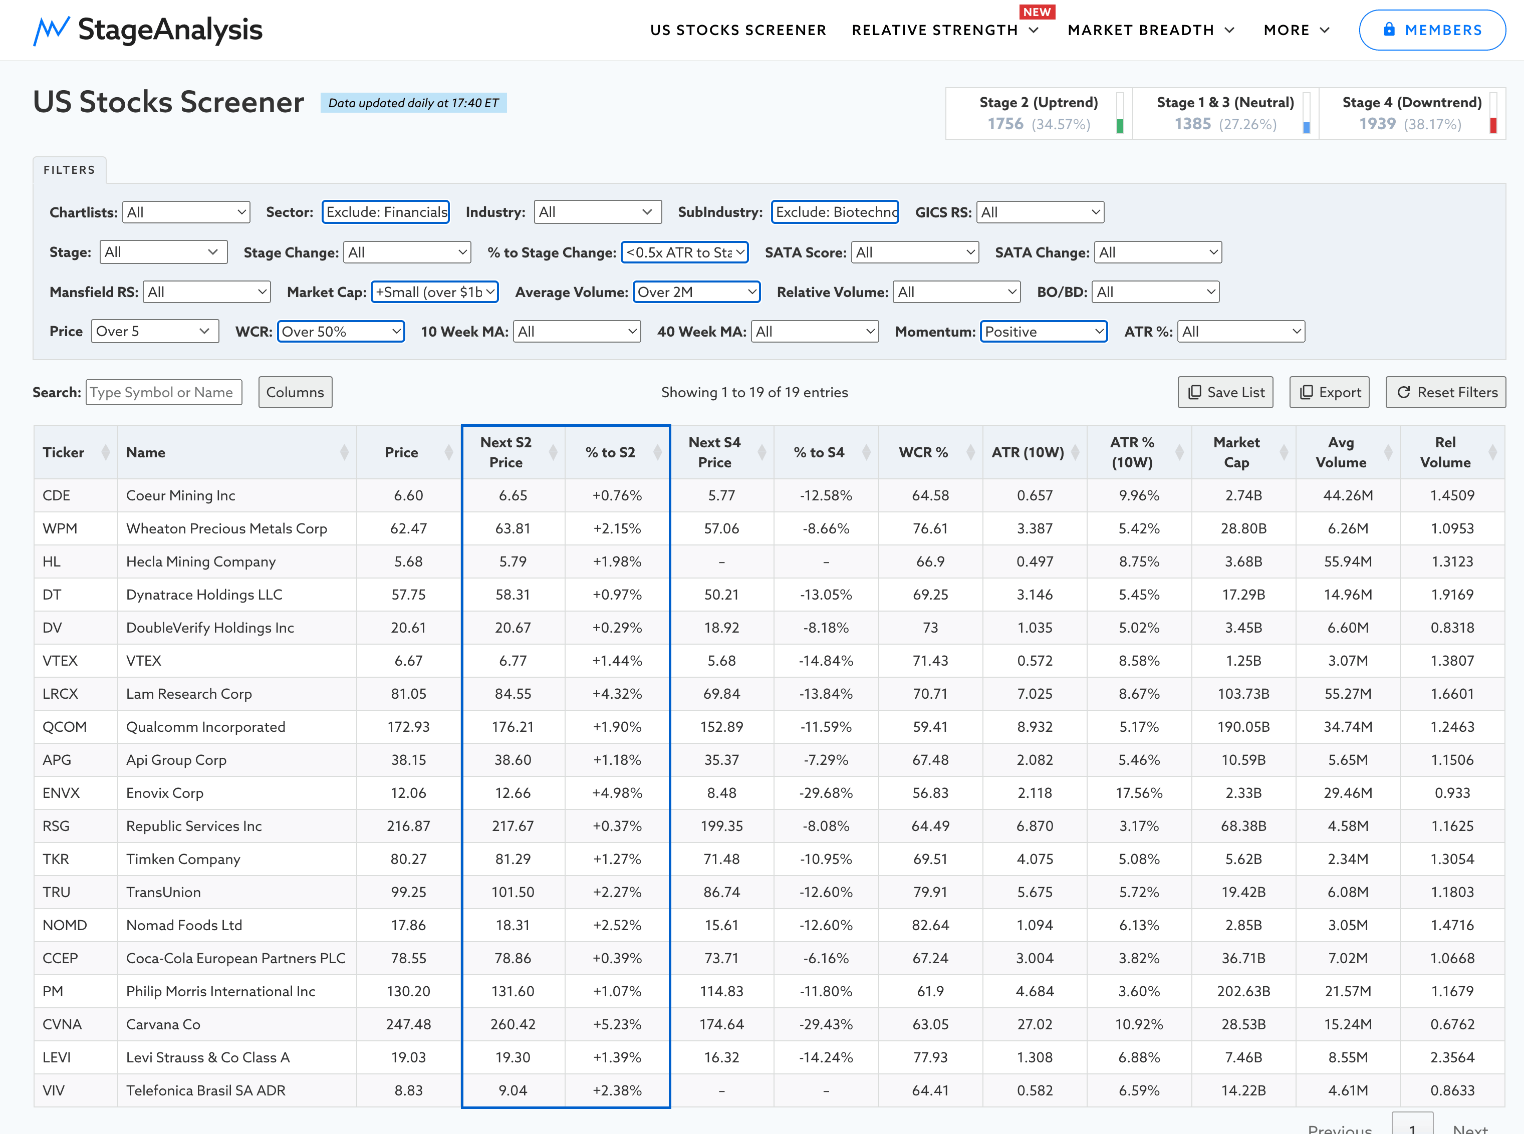Open the Stage filter dropdown
This screenshot has width=1524, height=1134.
pyautogui.click(x=163, y=252)
